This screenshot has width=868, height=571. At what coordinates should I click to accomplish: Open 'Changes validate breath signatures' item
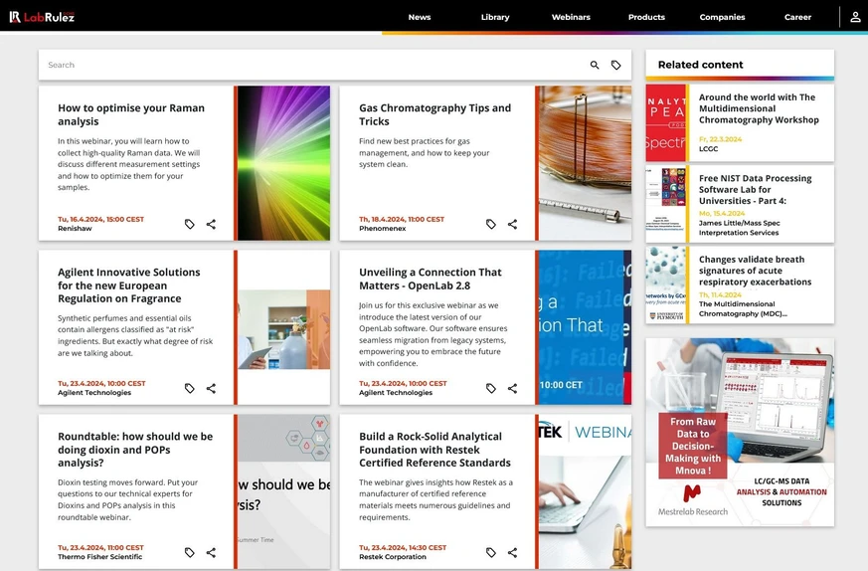755,271
